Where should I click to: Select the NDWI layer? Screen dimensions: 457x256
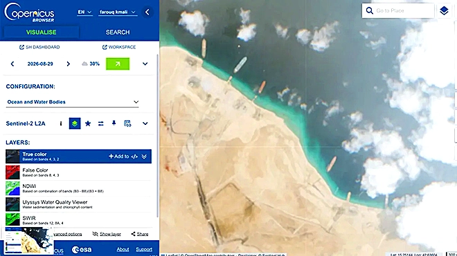[78, 188]
